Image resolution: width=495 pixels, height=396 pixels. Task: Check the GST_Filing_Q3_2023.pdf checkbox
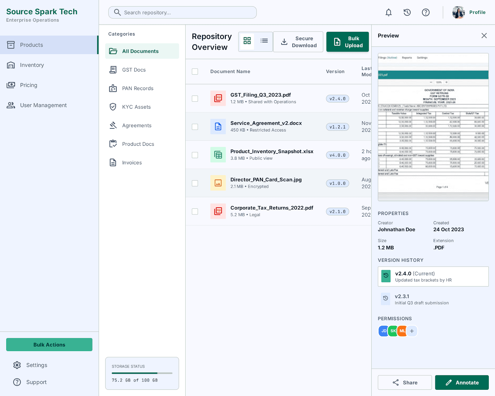195,98
